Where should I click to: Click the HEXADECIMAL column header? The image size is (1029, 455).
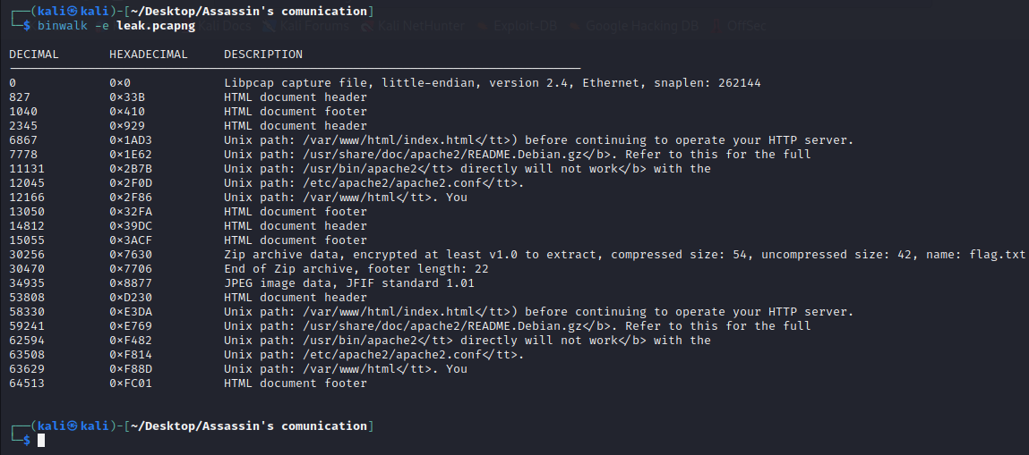point(149,55)
